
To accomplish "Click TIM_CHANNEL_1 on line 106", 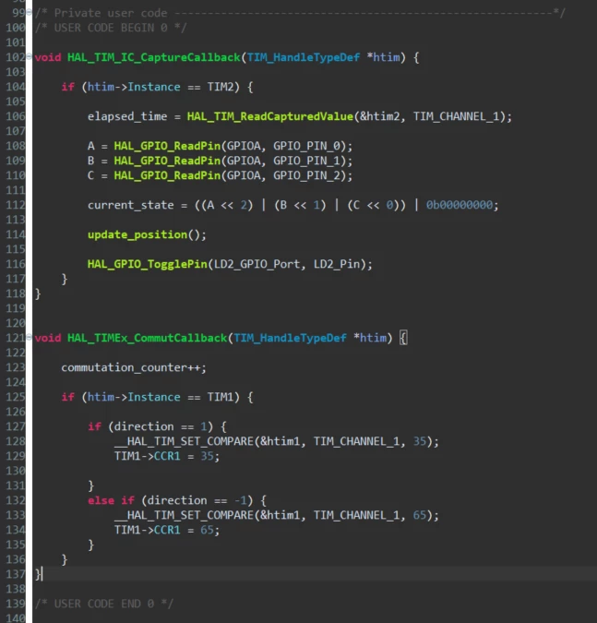I will pyautogui.click(x=456, y=116).
